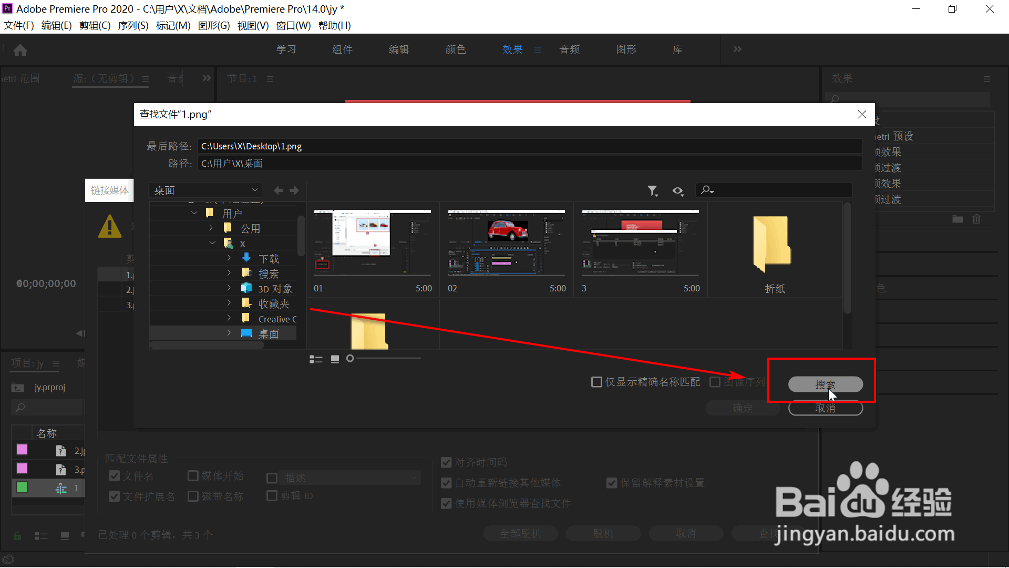Toggle 媒体开始 checkbox
The image size is (1009, 568).
coord(193,476)
